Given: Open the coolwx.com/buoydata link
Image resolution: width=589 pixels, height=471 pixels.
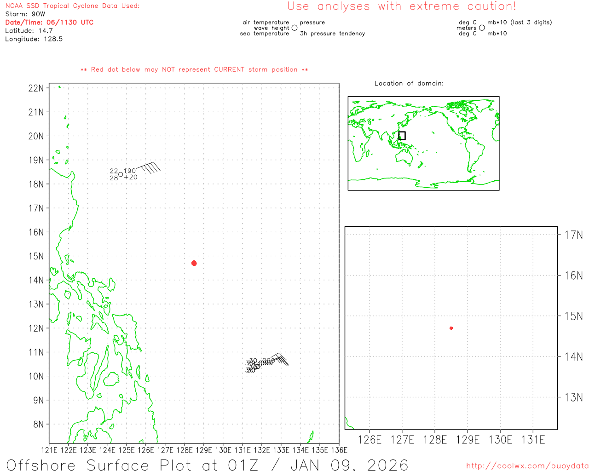Looking at the screenshot, I should click(x=527, y=466).
